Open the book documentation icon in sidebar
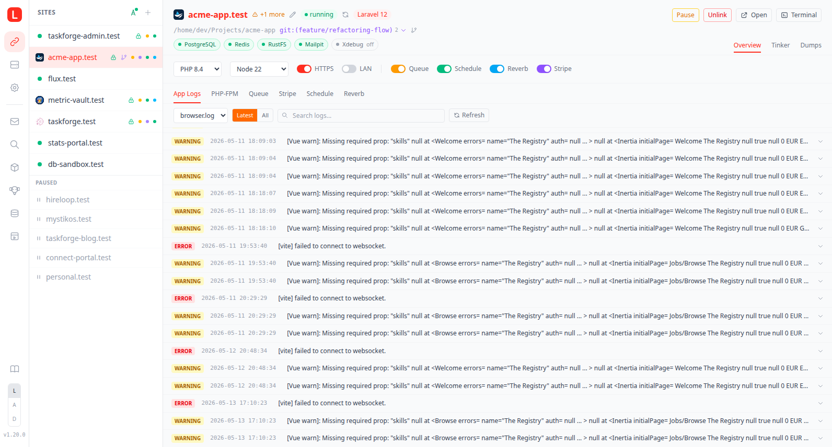Screen dimensions: 832x447 (15, 369)
